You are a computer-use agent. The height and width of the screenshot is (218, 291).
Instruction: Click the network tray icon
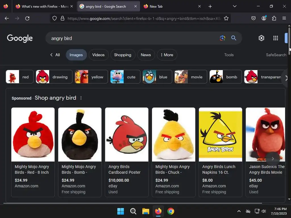point(257,211)
